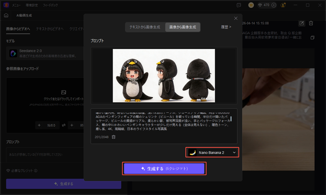Click 生成する (6クレジット) button
This screenshot has height=195, width=326.
point(164,169)
